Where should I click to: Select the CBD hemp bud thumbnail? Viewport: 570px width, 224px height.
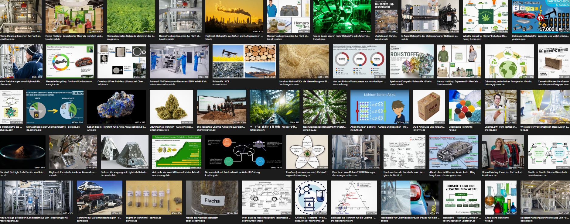171,107
